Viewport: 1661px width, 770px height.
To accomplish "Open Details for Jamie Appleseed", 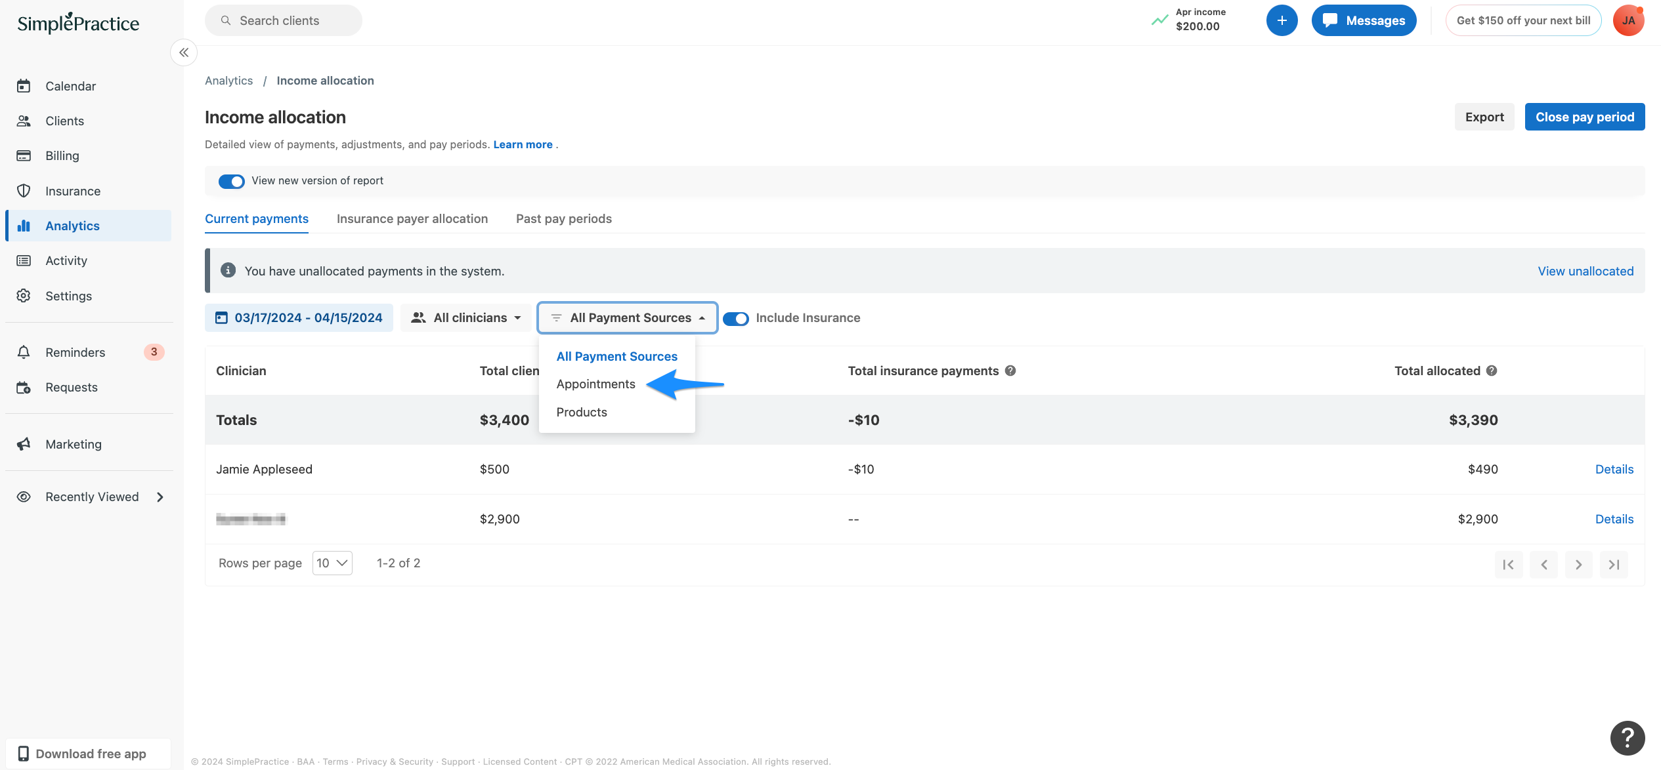I will click(x=1614, y=469).
